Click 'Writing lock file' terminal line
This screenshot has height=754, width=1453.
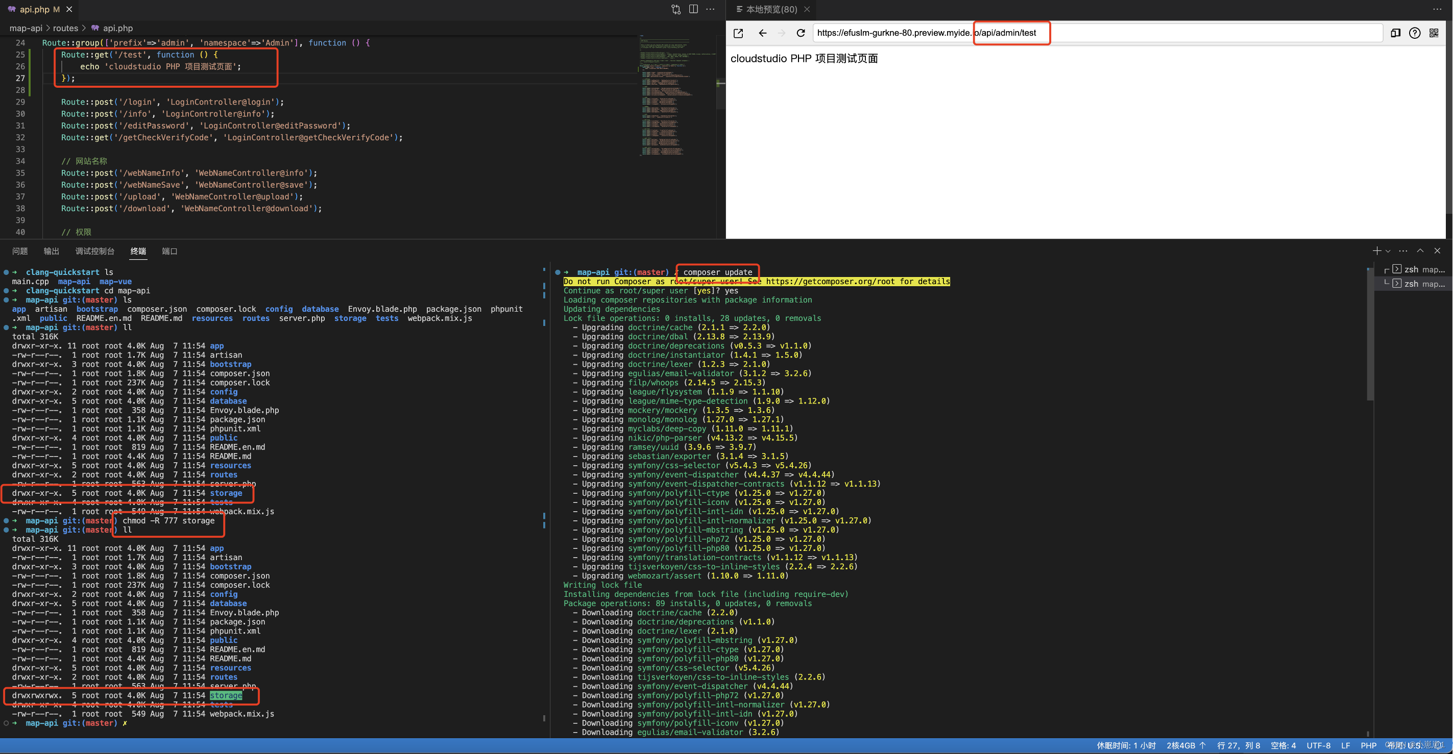click(x=602, y=585)
